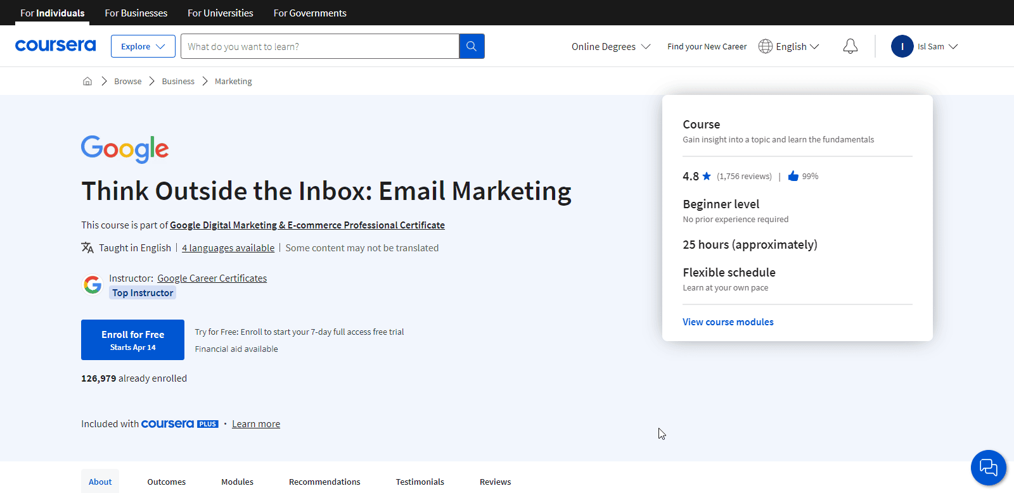The image size is (1014, 493).
Task: Click View course modules link
Action: click(x=728, y=322)
